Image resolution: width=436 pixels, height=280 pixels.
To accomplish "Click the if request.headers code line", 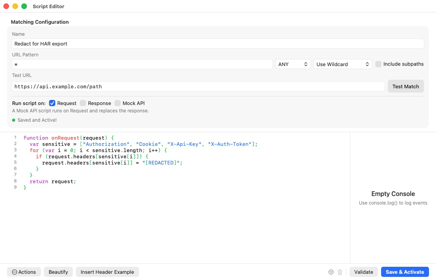I will pyautogui.click(x=92, y=156).
